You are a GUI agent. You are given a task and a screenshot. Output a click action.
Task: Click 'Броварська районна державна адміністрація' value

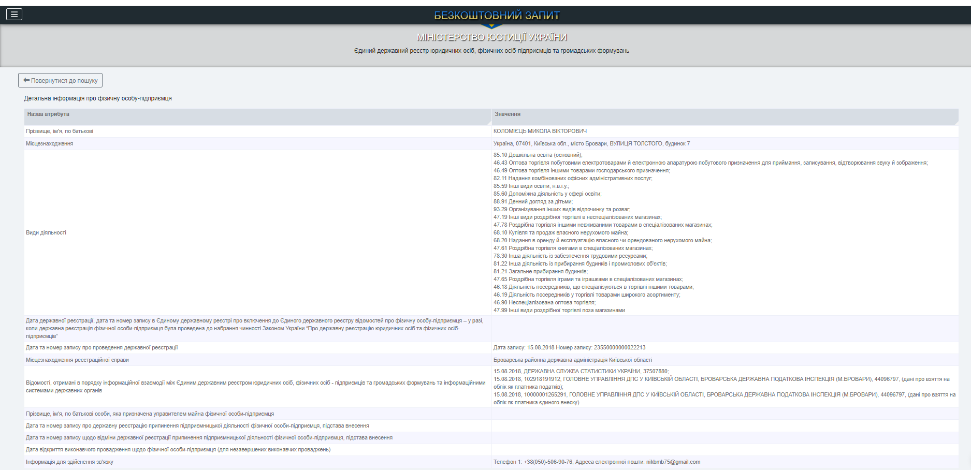click(572, 360)
